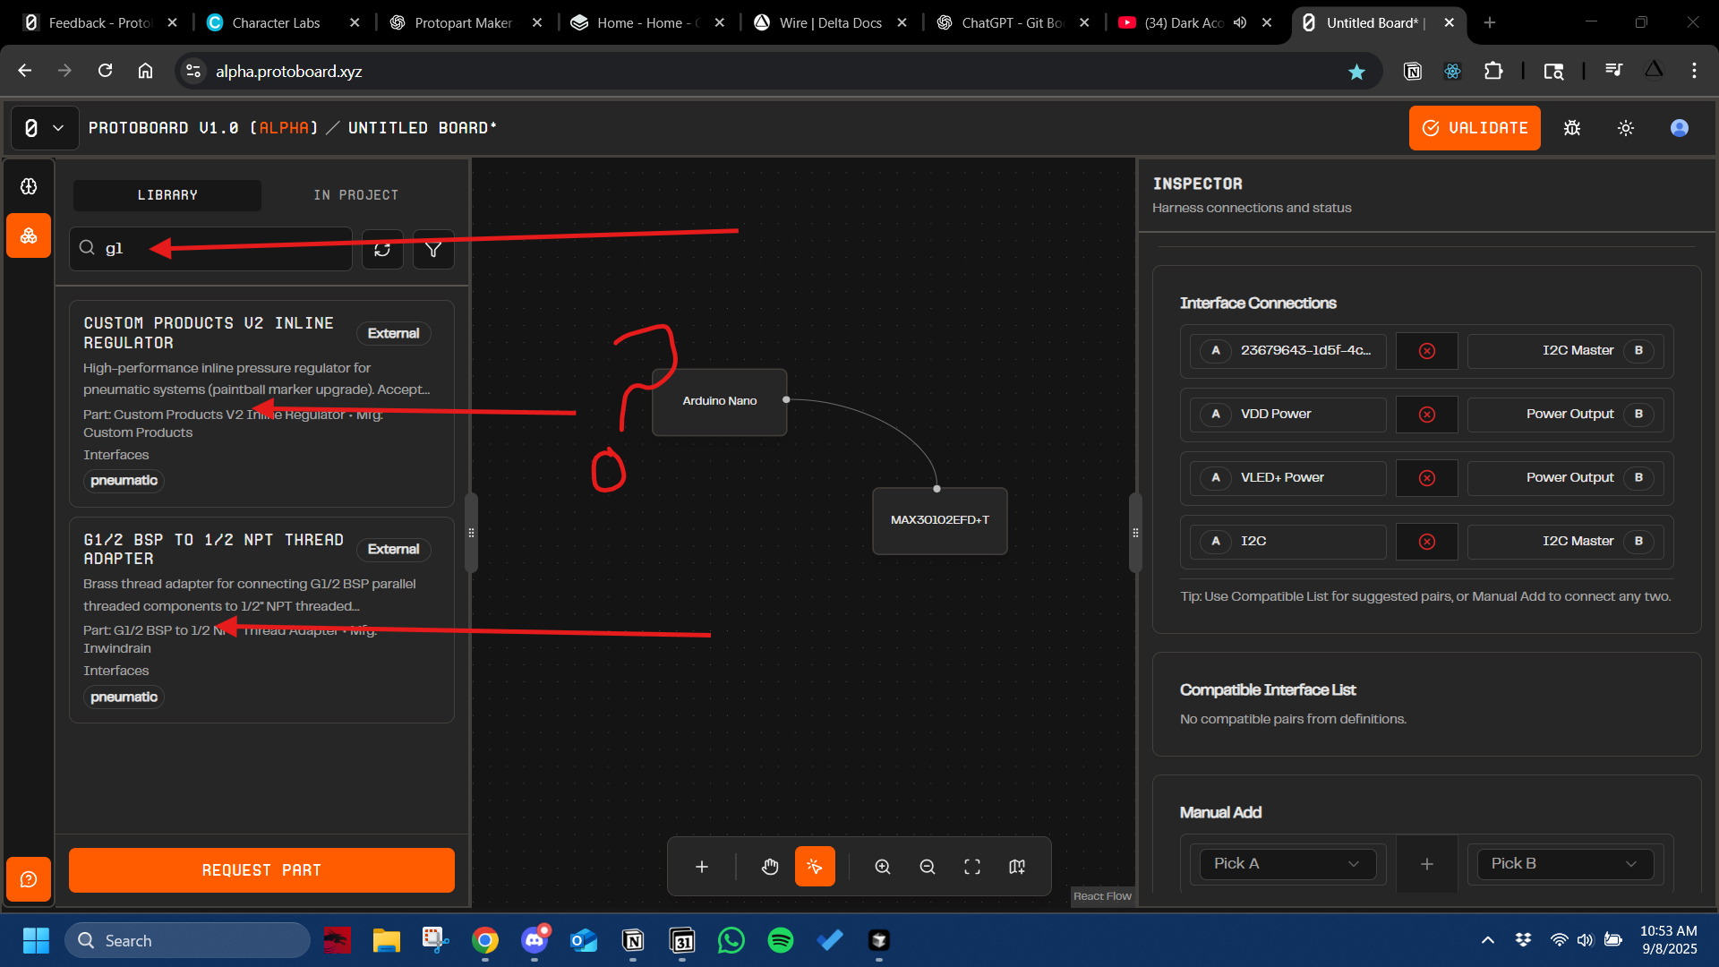Select the Library tab
Screen dimensions: 1719x967
tap(167, 195)
